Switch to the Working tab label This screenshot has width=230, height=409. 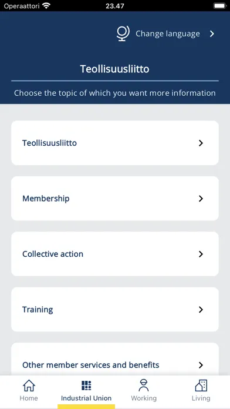(144, 398)
